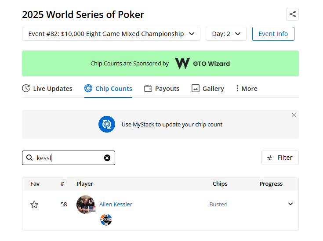Viewport: 323px width, 241px height.
Task: Expand Allen Kessler's row details
Action: 290,204
